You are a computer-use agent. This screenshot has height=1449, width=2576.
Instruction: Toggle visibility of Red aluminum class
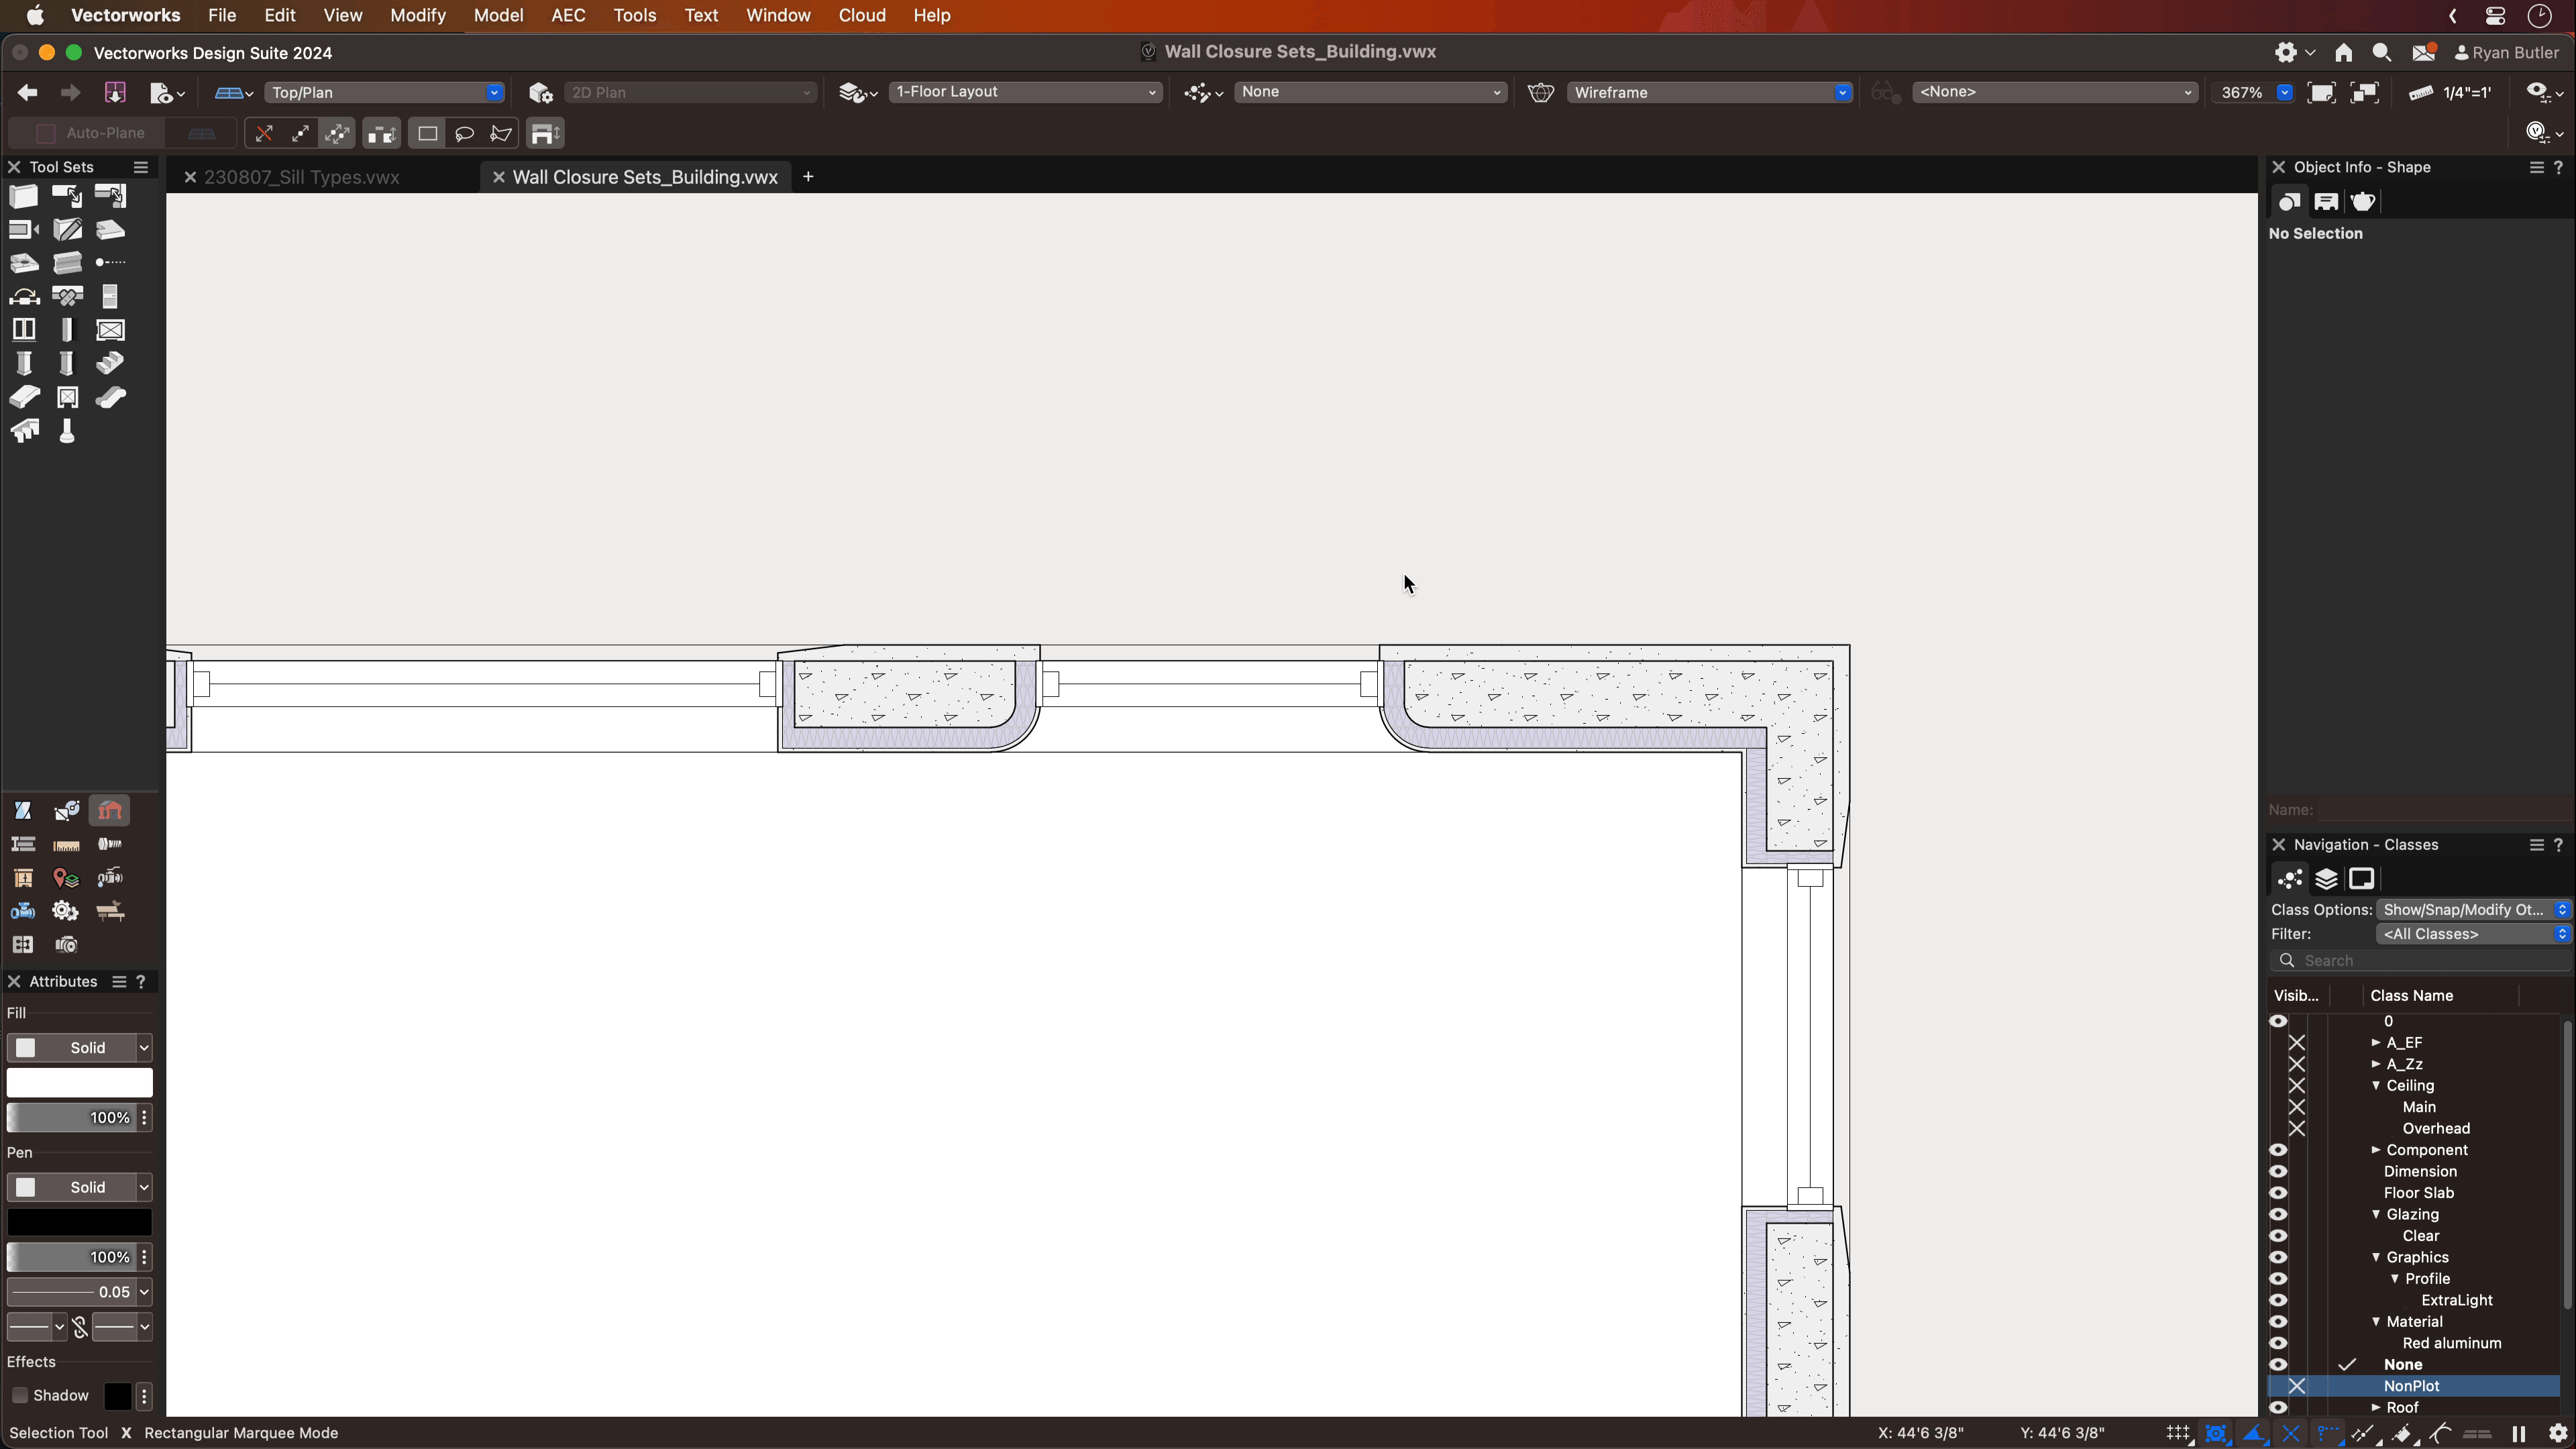coord(2278,1343)
